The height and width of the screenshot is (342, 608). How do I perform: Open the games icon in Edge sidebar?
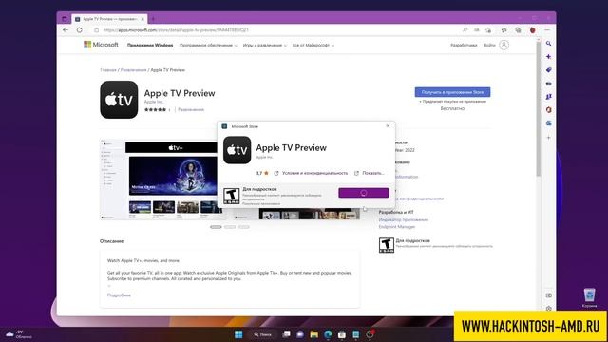point(549,97)
